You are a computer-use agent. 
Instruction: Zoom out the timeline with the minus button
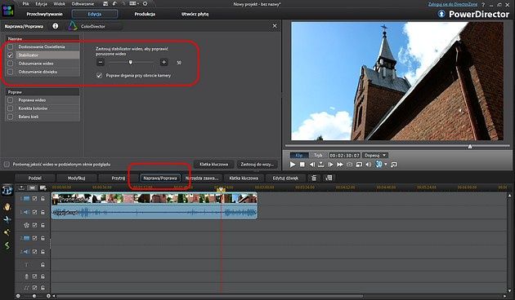pyautogui.click(x=18, y=296)
